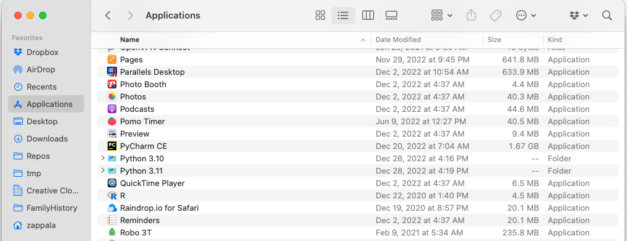Select the Preview app icon

pyautogui.click(x=112, y=133)
